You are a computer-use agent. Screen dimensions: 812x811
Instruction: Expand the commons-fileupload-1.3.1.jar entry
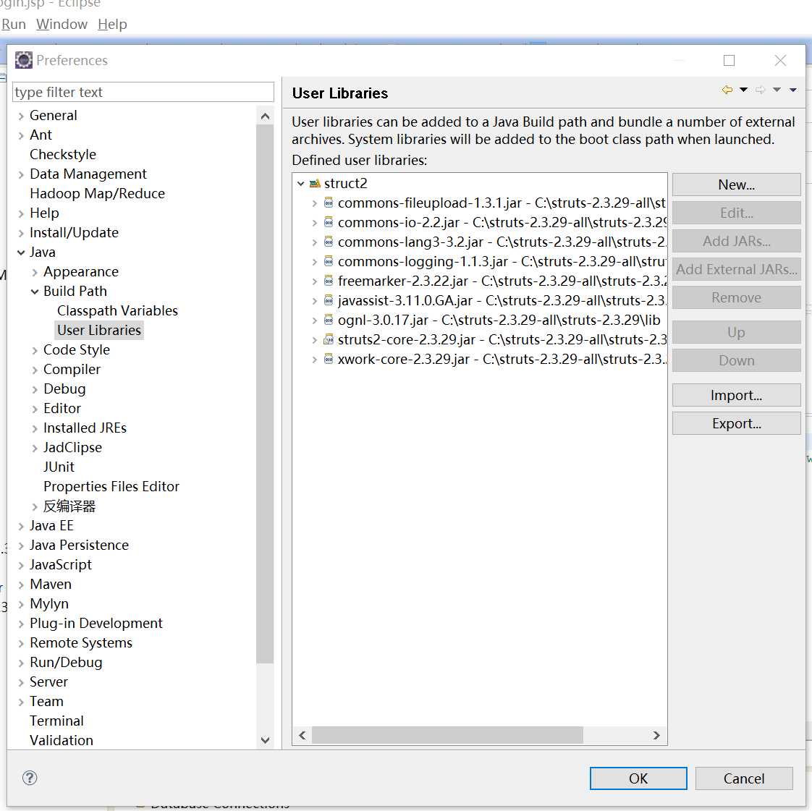point(314,203)
